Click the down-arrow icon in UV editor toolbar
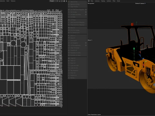The image size is (155, 116). click(67, 1)
